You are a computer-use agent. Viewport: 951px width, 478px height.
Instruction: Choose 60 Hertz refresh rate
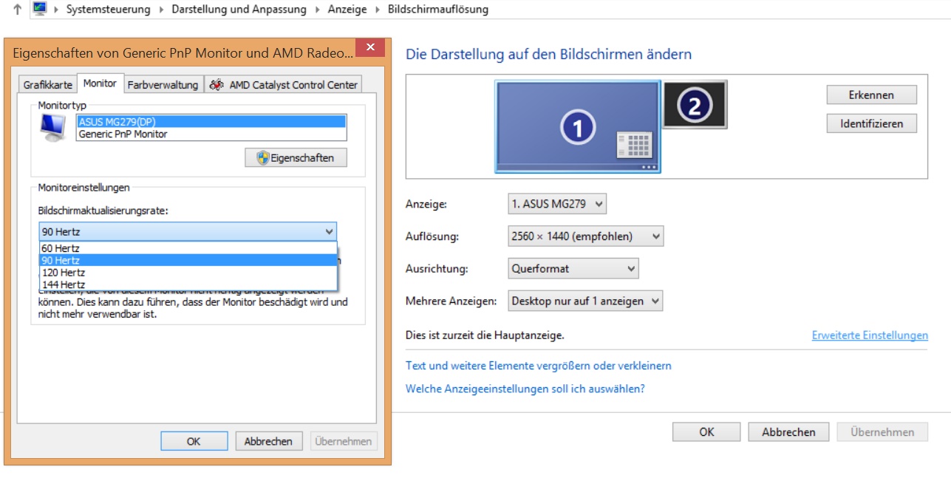pyautogui.click(x=188, y=248)
